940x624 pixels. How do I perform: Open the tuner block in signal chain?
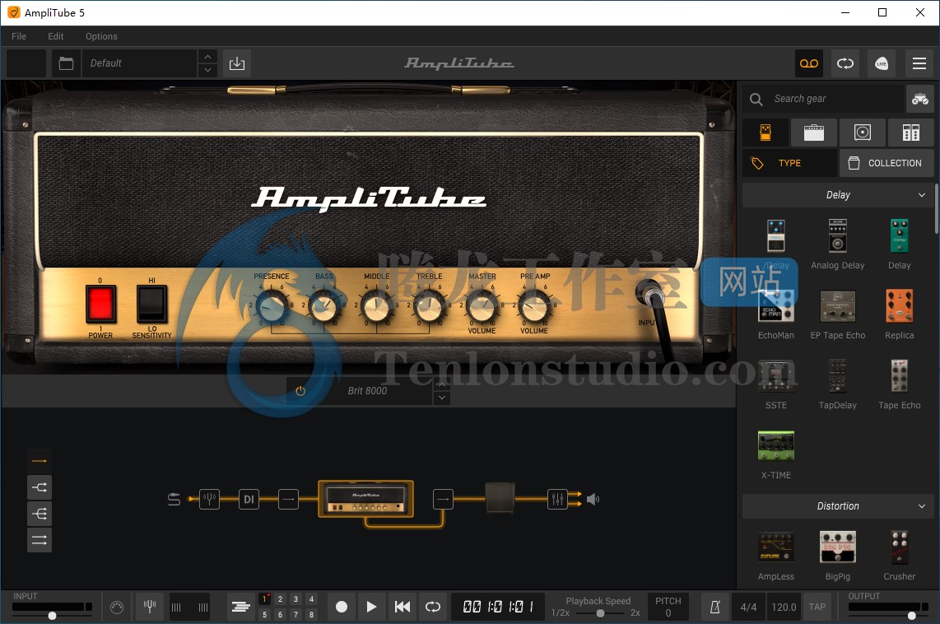point(209,499)
